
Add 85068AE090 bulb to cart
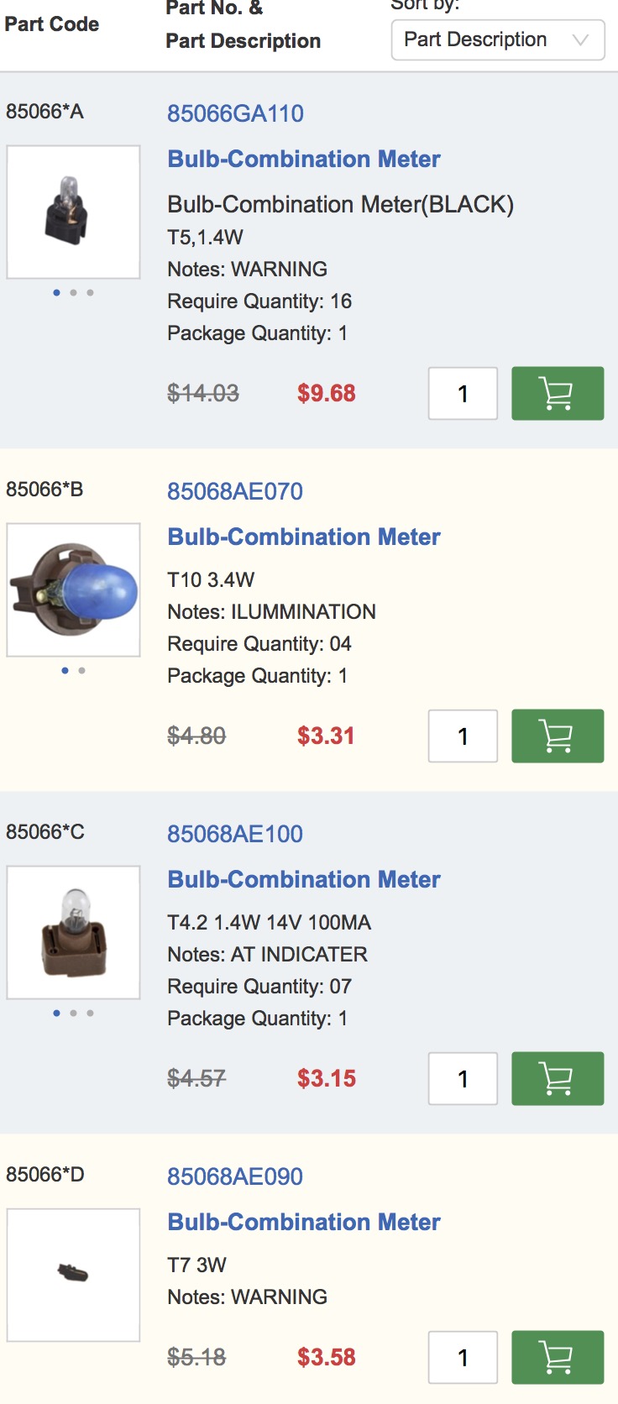click(x=558, y=1357)
